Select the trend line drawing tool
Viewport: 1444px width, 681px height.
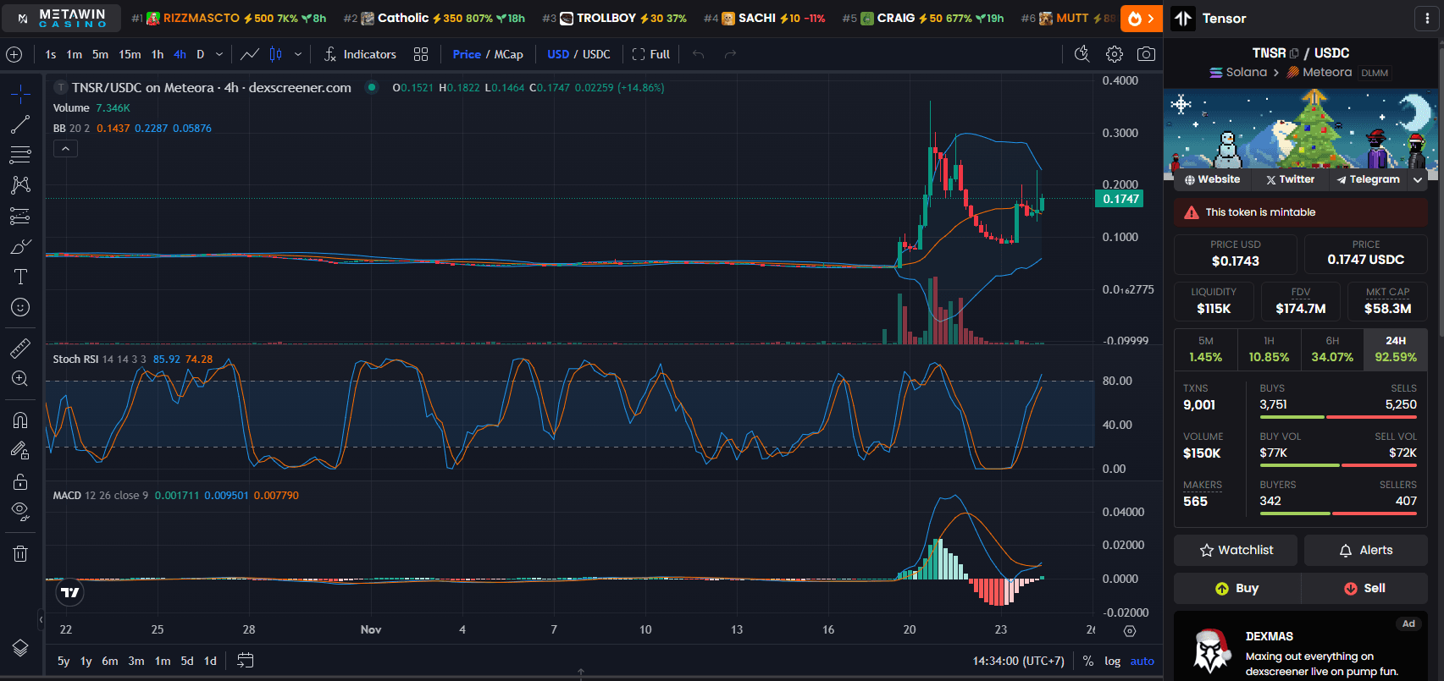tap(20, 124)
